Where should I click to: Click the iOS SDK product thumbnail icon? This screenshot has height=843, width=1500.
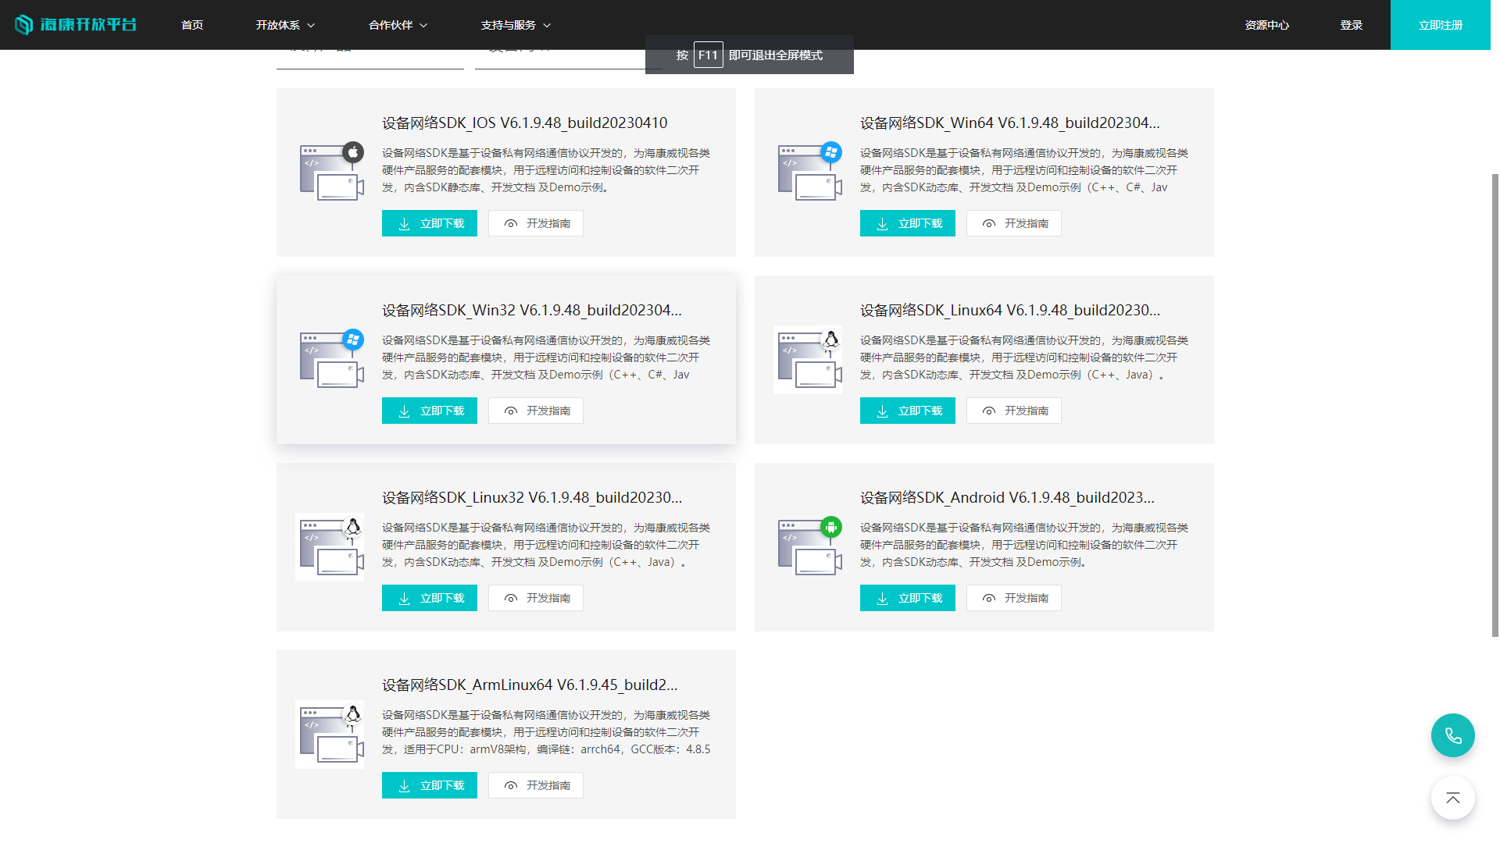tap(331, 172)
